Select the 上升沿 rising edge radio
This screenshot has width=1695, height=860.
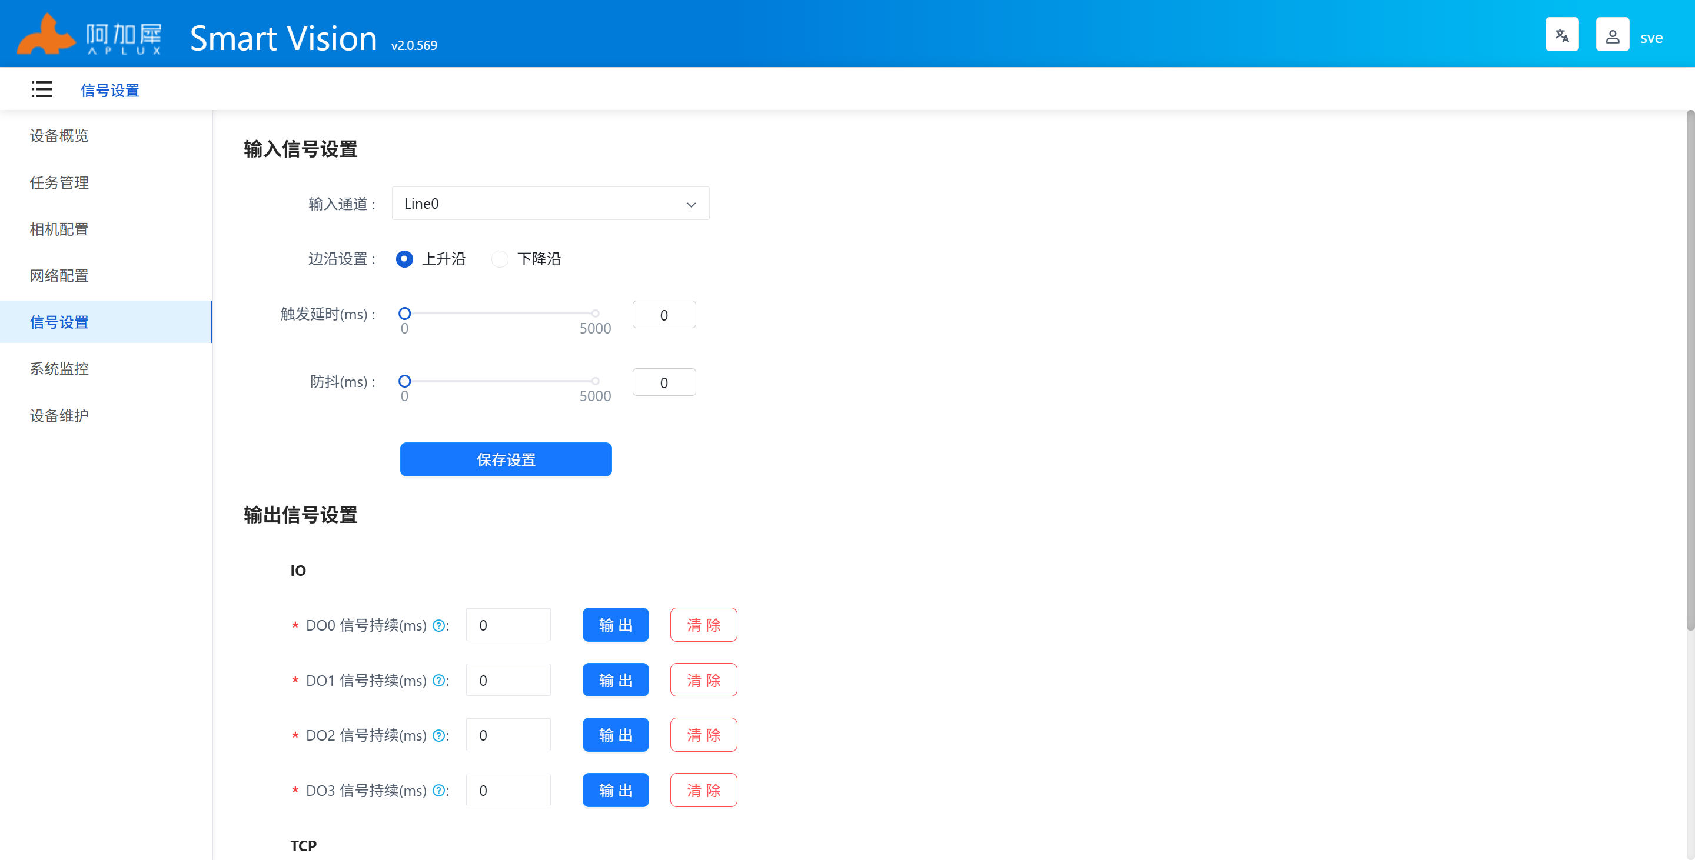tap(405, 259)
